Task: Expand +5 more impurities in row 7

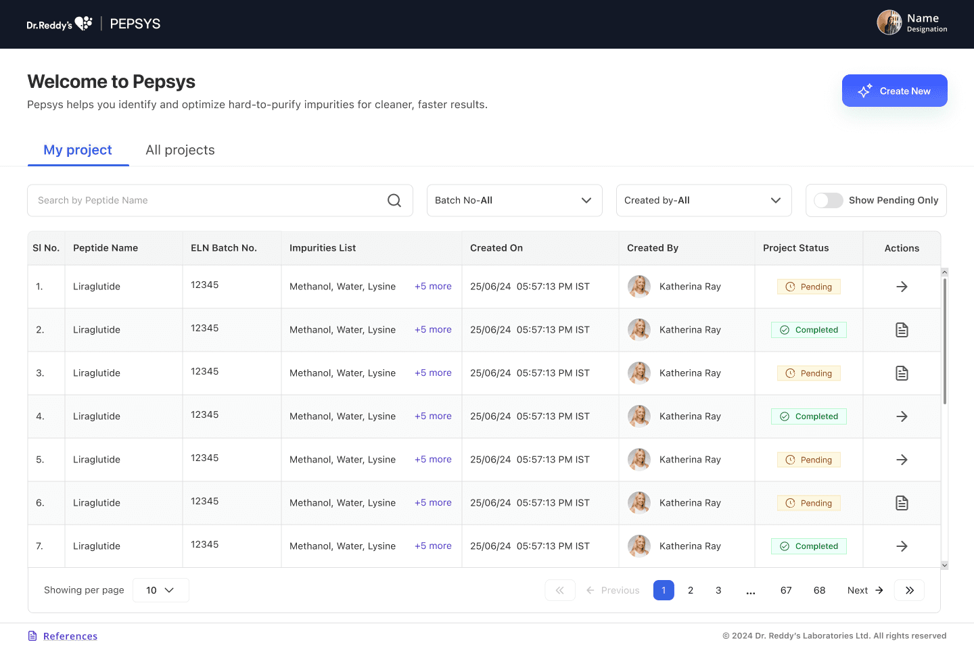Action: coord(433,546)
